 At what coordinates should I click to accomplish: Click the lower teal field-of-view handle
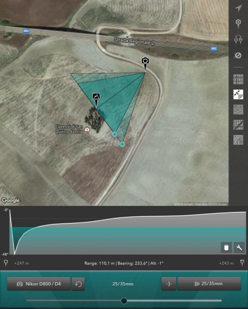pyautogui.click(x=122, y=144)
